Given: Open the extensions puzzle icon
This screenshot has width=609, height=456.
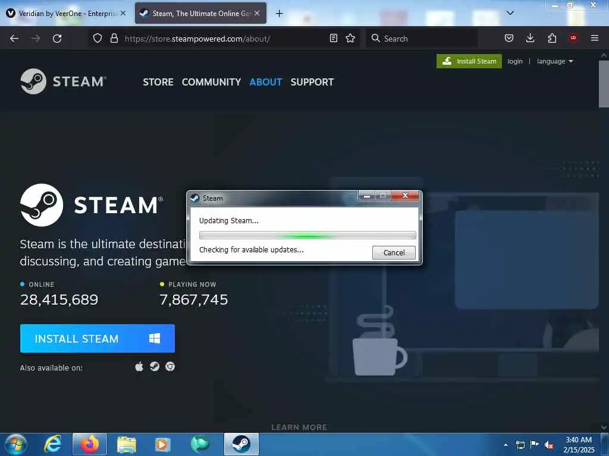Looking at the screenshot, I should (552, 38).
